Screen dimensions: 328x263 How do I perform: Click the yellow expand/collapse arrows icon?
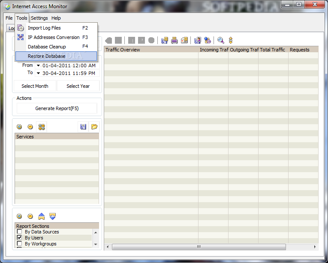231,40
